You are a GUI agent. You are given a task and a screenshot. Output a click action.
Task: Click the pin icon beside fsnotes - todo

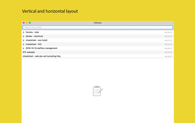click(23, 32)
